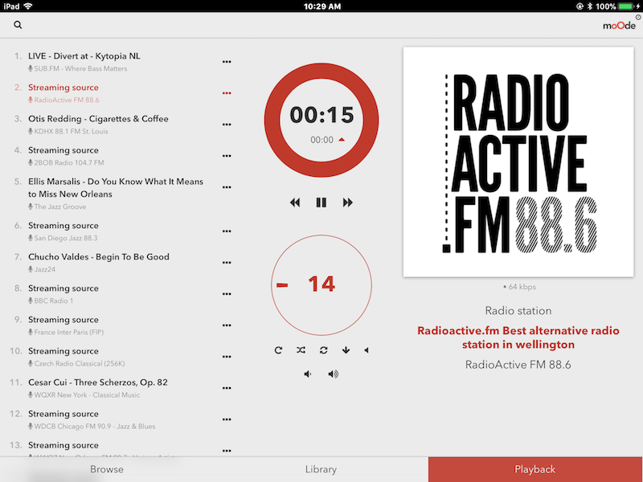Screen dimensions: 643x482
Task: Toggle the countdown time arrow under 00:15
Action: coord(342,140)
